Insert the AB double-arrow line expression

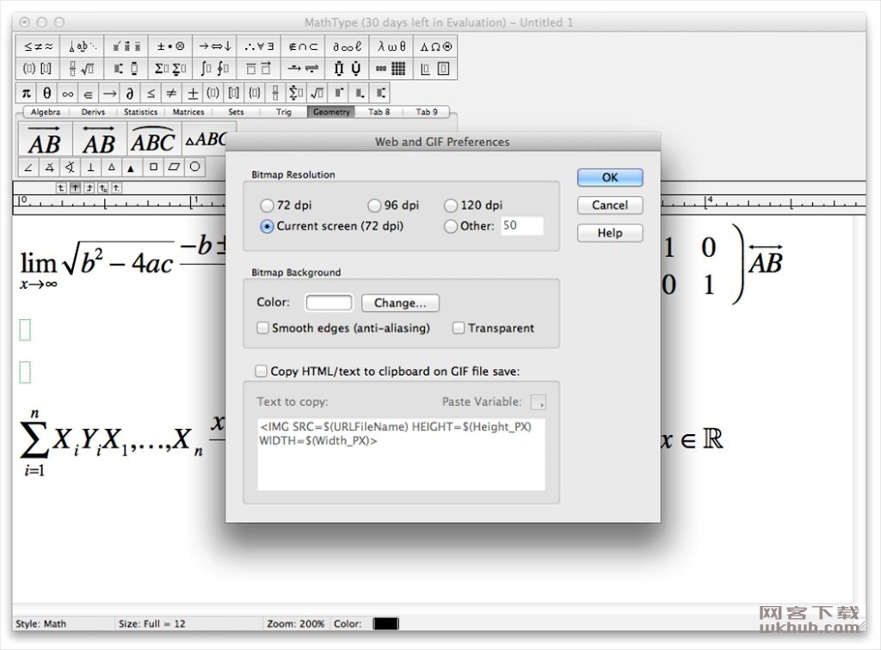(100, 139)
